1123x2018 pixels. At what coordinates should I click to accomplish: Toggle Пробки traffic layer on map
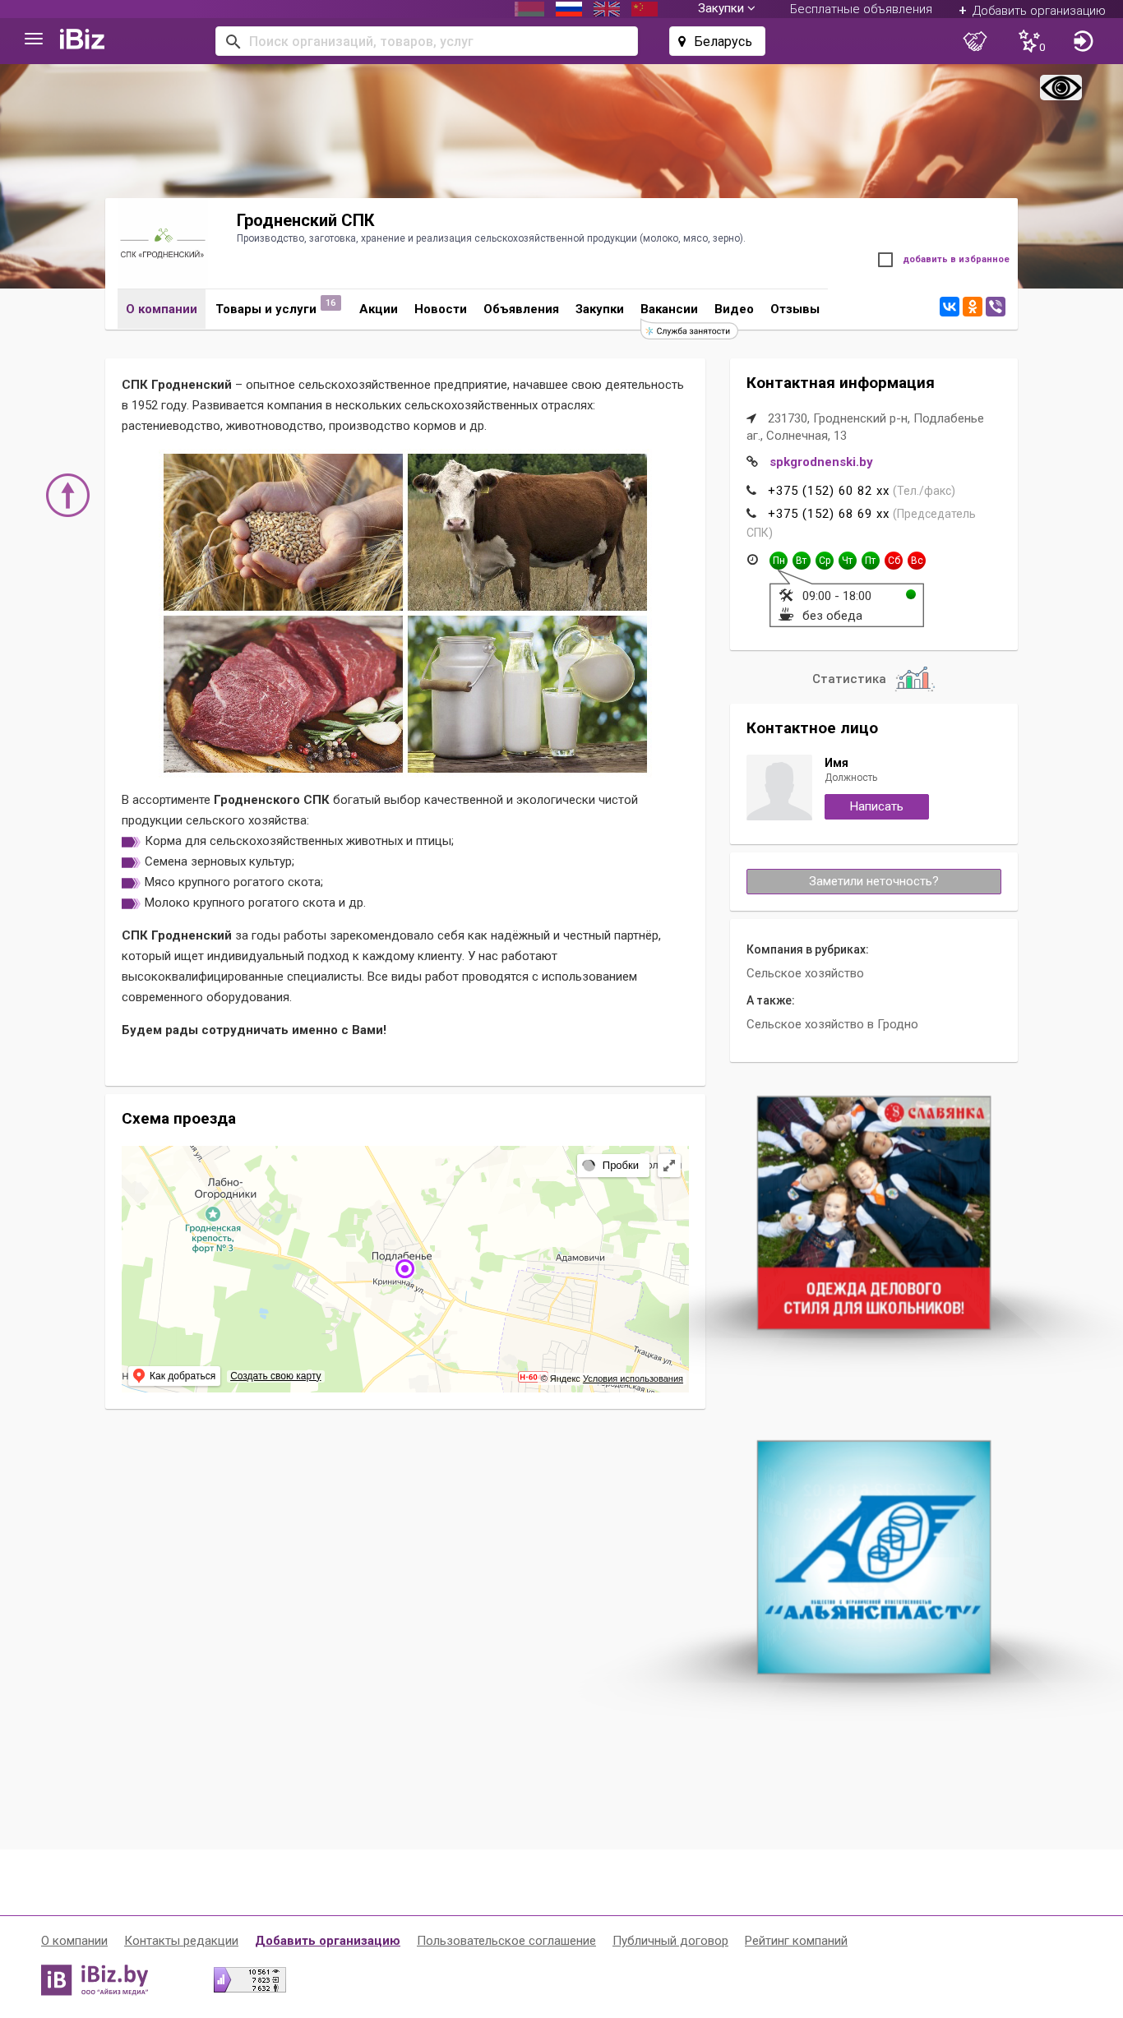point(612,1166)
